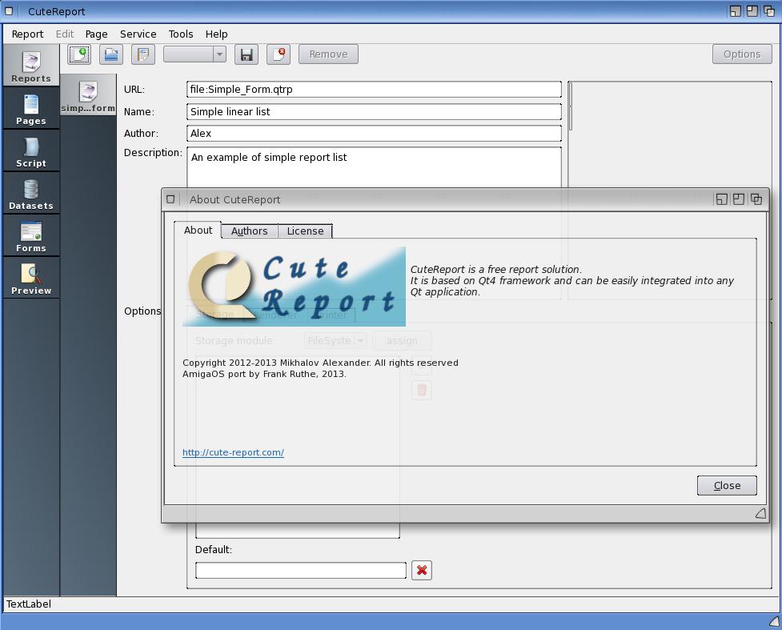
Task: Click the red X beside the Default field
Action: (x=422, y=570)
